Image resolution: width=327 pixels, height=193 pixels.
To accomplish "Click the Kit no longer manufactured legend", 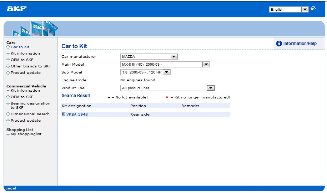I will coord(198,97).
